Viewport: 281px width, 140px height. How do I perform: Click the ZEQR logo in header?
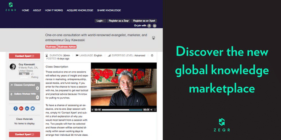11,7
